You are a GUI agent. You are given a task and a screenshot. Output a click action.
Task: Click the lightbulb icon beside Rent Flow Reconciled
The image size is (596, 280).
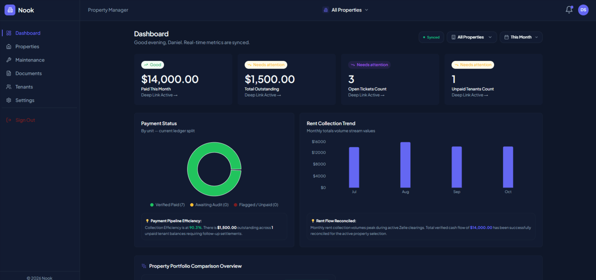tap(313, 221)
